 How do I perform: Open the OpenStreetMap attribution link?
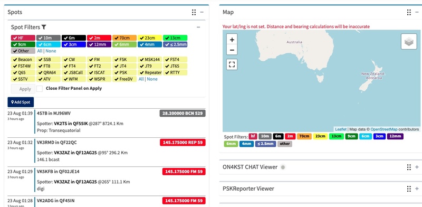pyautogui.click(x=384, y=129)
